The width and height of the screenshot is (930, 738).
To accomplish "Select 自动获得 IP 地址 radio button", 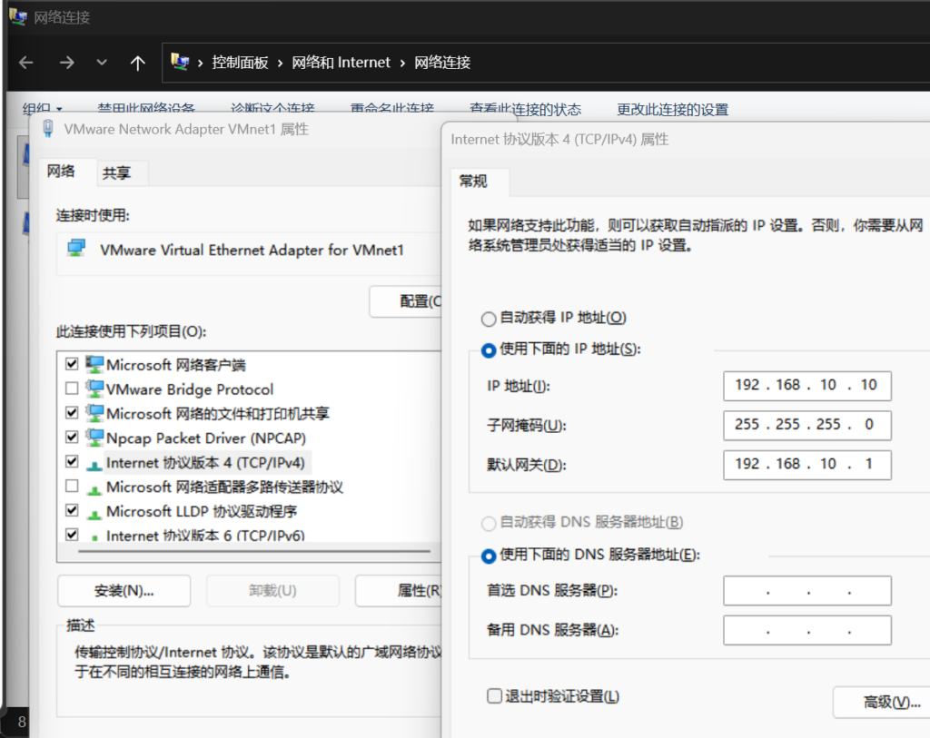I will (x=489, y=319).
